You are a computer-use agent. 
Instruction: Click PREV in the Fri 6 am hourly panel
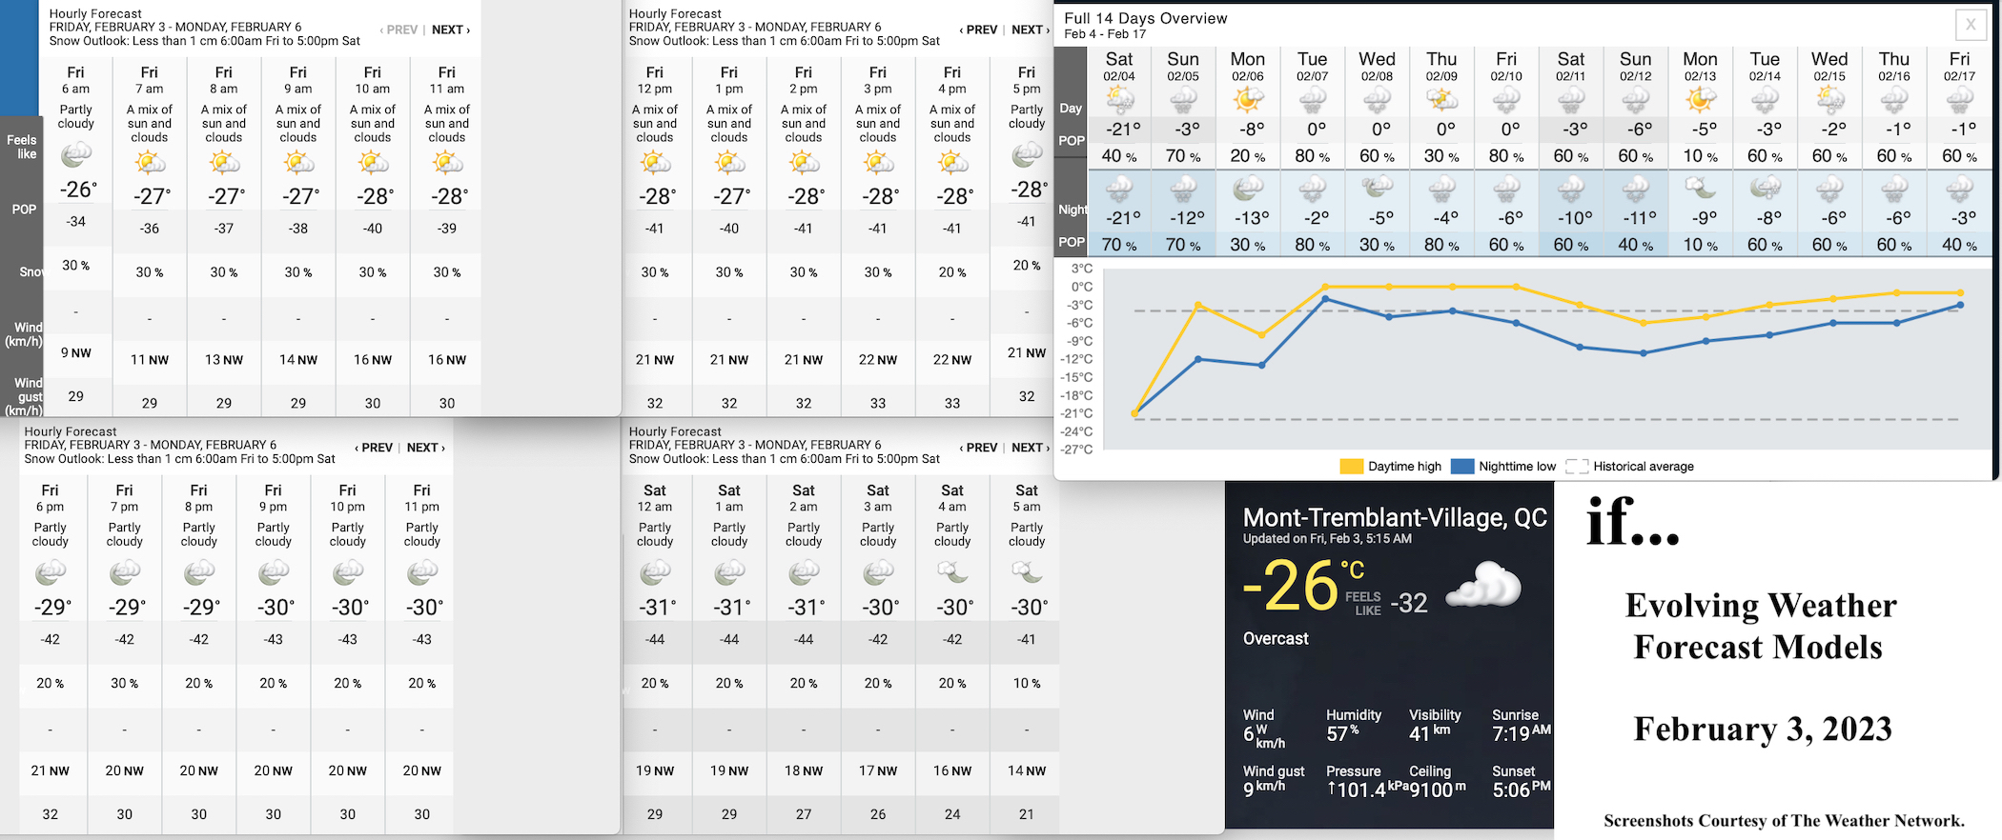[398, 30]
